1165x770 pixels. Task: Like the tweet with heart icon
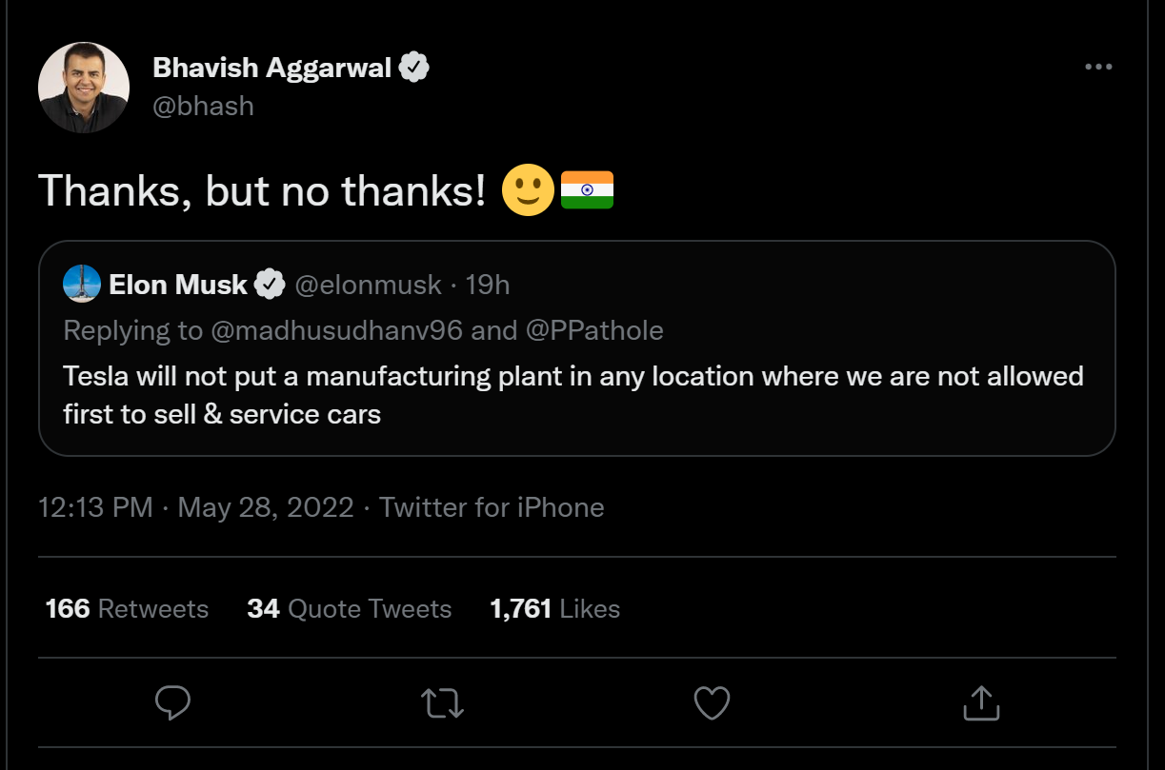point(712,703)
